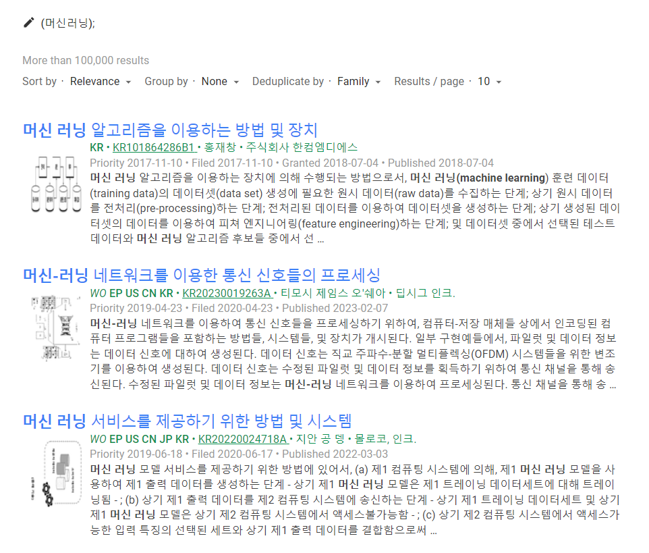The image size is (649, 553).
Task: Click inventor name 지안 공 뎅
Action: coord(320,439)
